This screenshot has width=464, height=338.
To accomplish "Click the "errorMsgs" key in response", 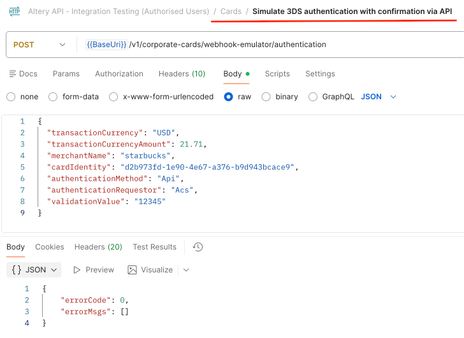I will 85,312.
